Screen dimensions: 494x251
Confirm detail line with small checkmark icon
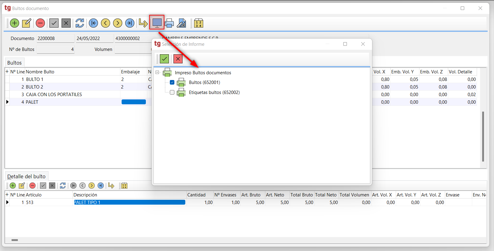43,186
